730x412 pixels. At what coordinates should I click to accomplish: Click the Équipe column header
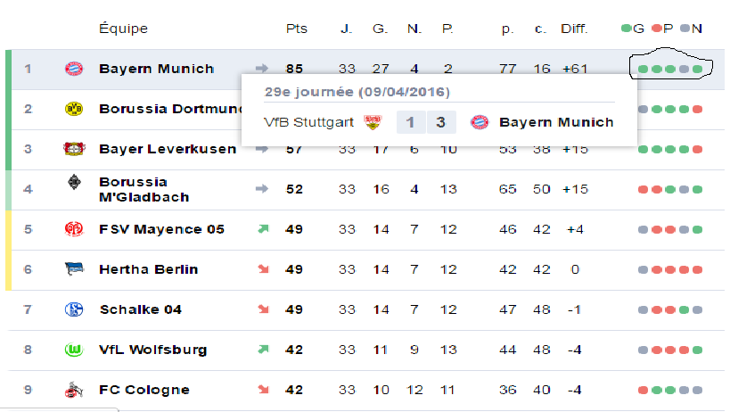[x=123, y=29]
